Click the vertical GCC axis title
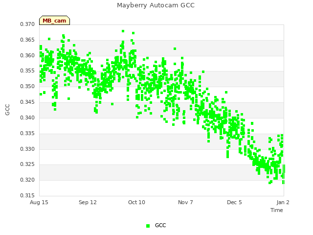Screen dimensions: 313x235 (x=7, y=110)
